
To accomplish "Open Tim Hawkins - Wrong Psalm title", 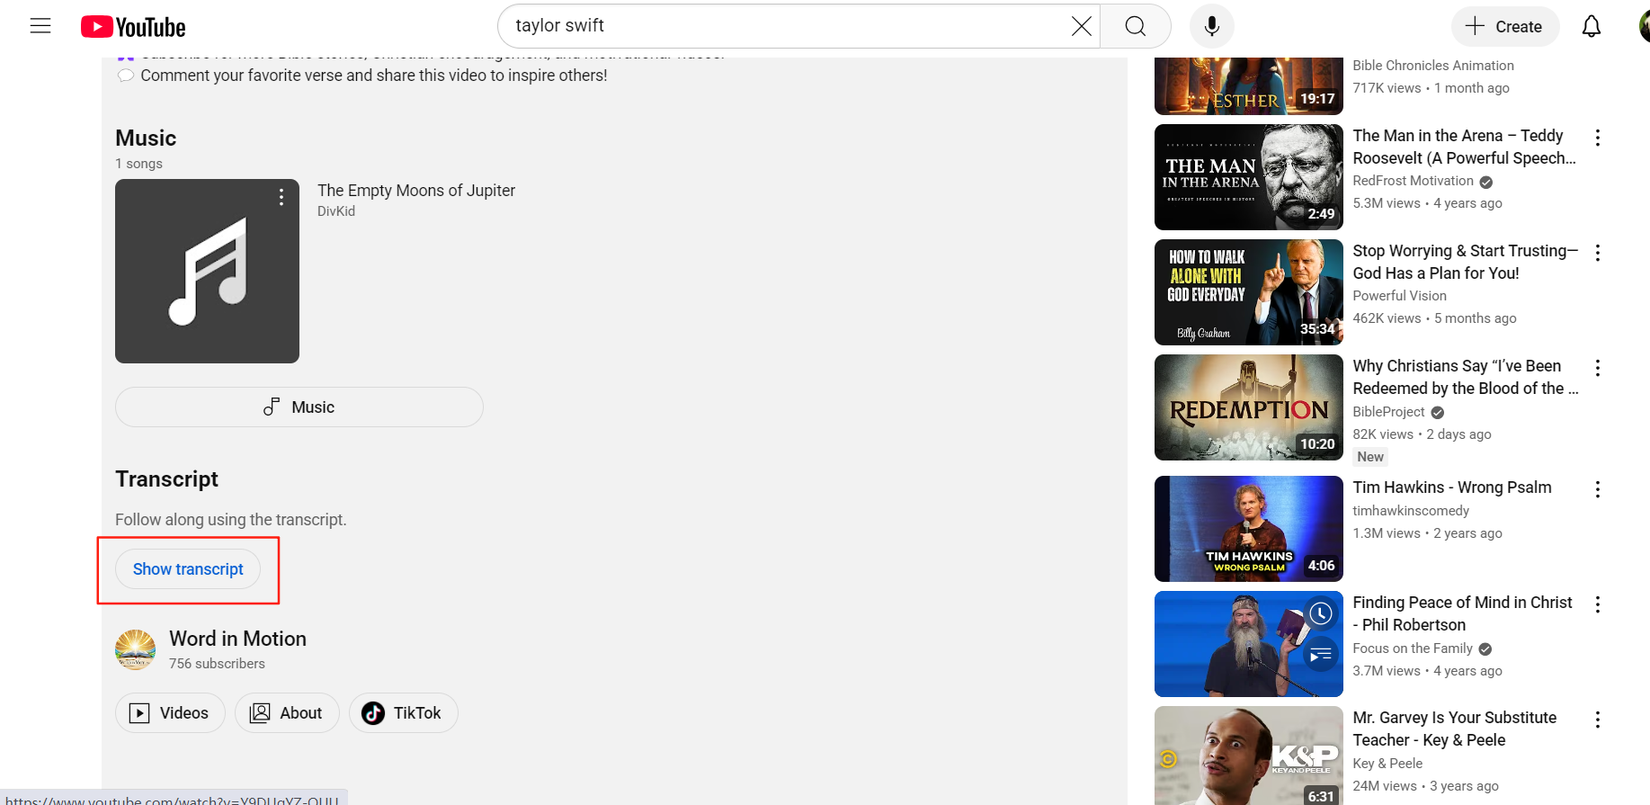I will tap(1452, 487).
